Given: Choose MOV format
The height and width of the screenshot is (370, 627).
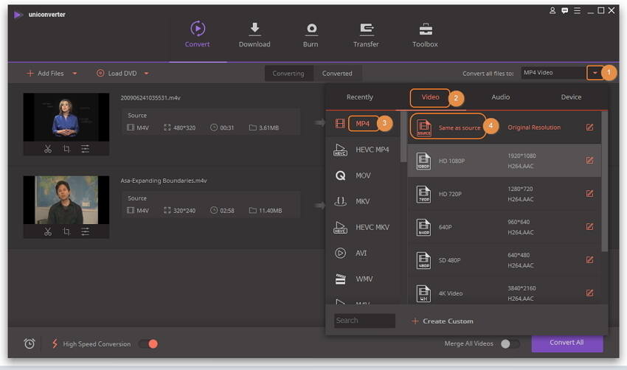Looking at the screenshot, I should pyautogui.click(x=363, y=175).
